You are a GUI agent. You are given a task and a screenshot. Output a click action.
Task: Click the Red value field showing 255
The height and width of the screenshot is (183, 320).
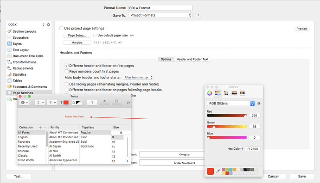(x=255, y=116)
